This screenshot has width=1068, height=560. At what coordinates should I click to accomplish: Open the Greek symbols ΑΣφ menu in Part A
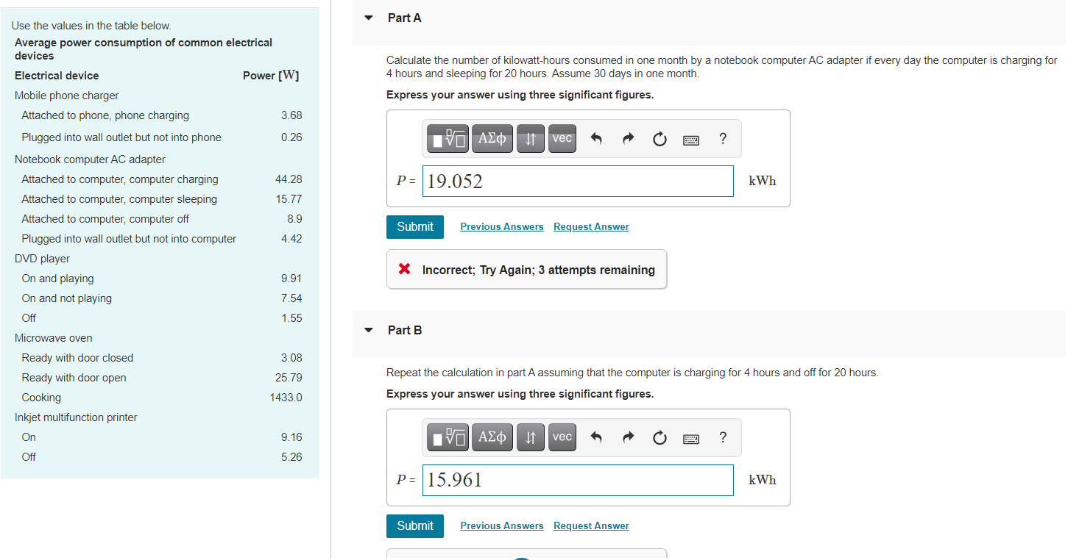(x=492, y=138)
